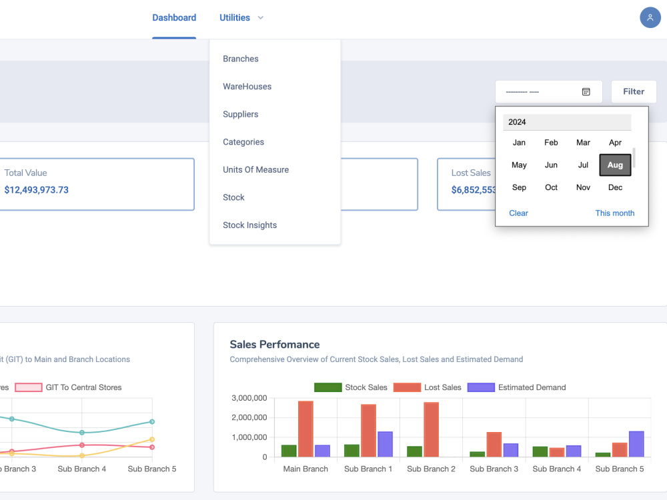Open WareHouses in the dropdown
Viewport: 667px width, 500px height.
pyautogui.click(x=247, y=86)
